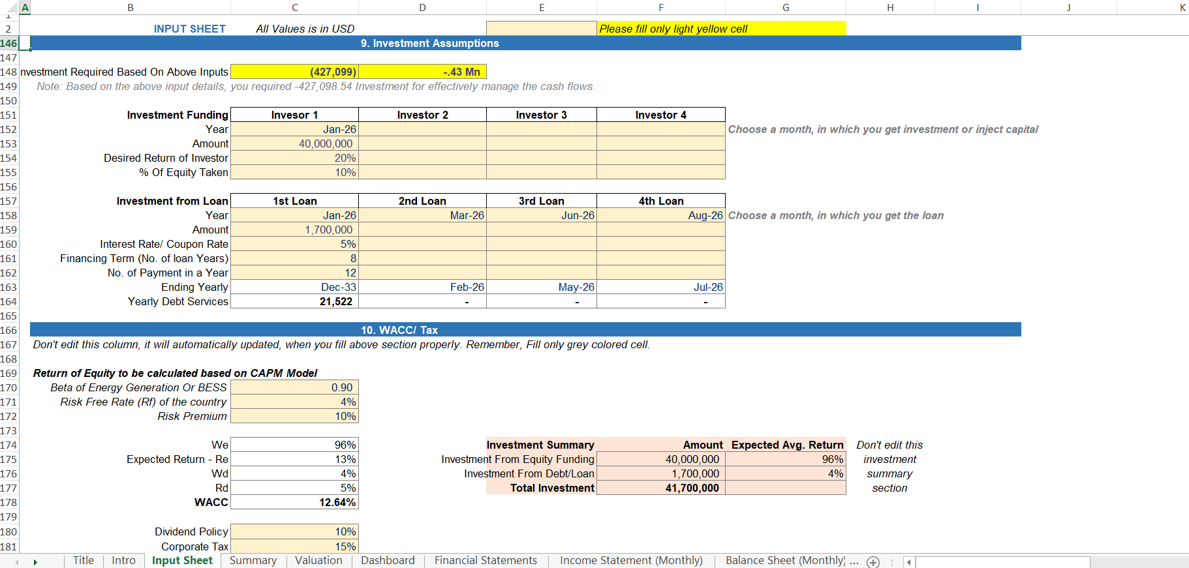Click Risk Free Rate 4% cell
Image resolution: width=1189 pixels, height=568 pixels.
pos(294,402)
